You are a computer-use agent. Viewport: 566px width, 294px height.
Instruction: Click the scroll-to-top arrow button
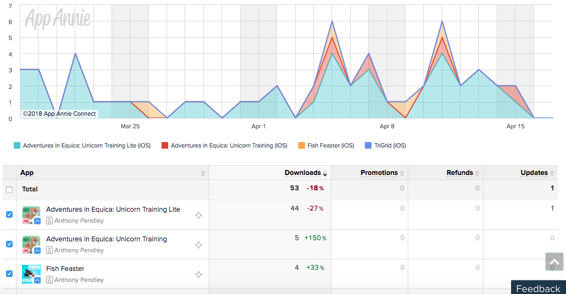pos(554,262)
